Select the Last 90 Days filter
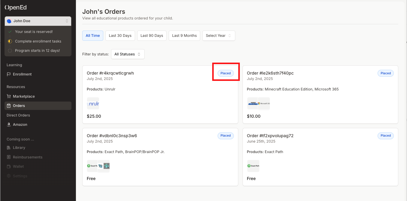The width and height of the screenshot is (407, 201). 152,36
